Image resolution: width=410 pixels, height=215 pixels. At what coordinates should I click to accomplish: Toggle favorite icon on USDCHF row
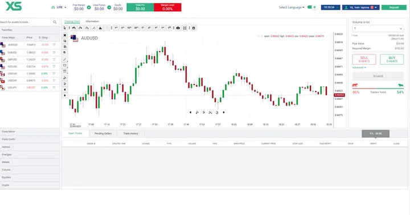54,81
